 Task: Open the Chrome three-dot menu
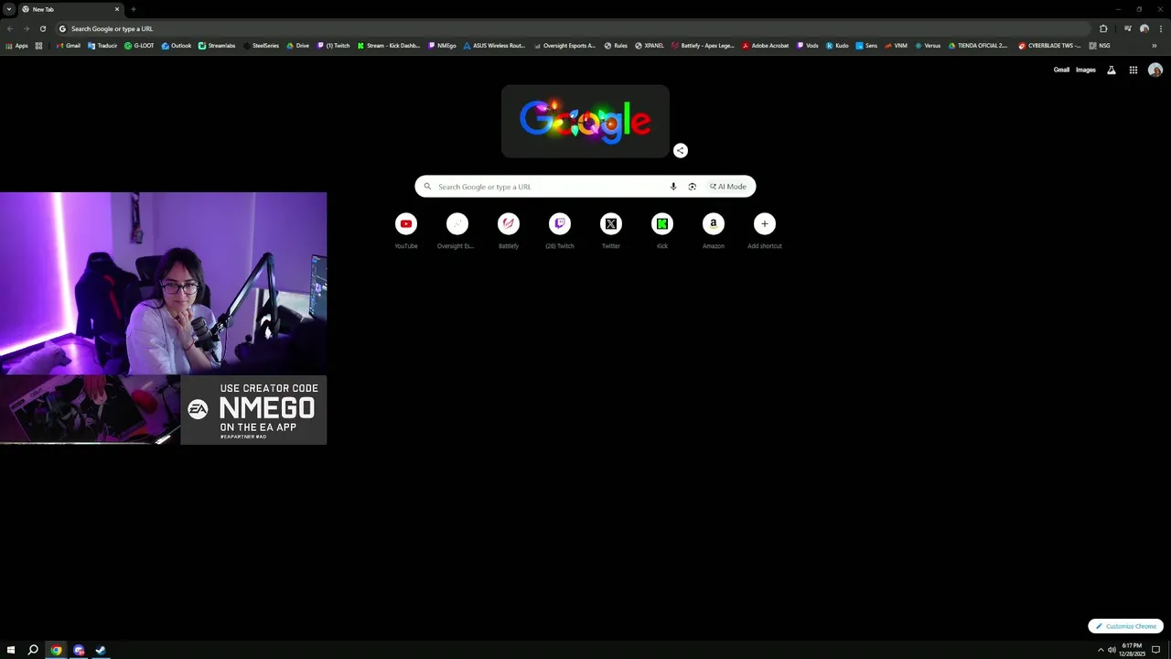click(1160, 28)
